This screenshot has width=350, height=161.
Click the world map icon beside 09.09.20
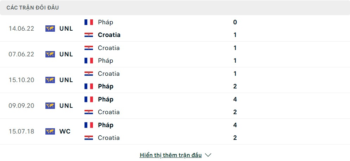(x=50, y=106)
